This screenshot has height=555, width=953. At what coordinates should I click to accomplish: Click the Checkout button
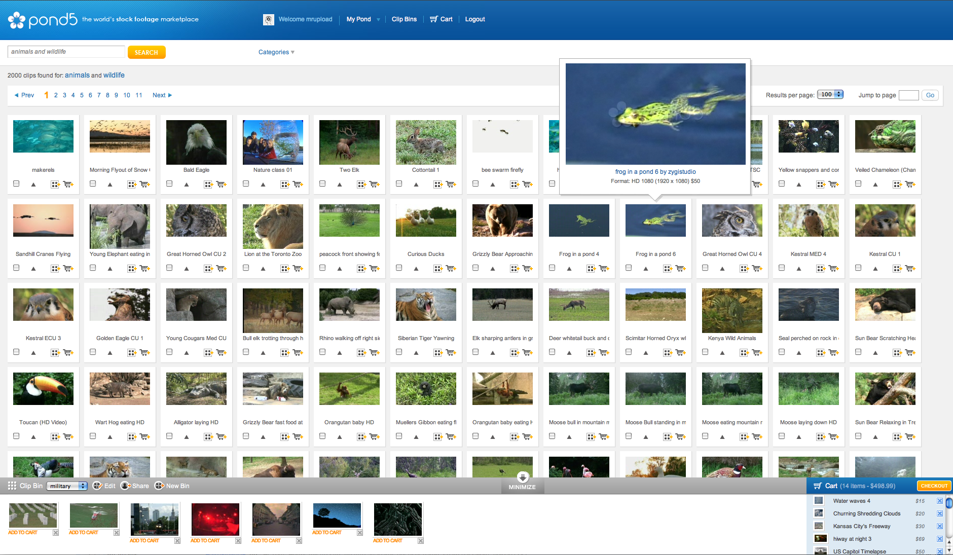click(934, 486)
